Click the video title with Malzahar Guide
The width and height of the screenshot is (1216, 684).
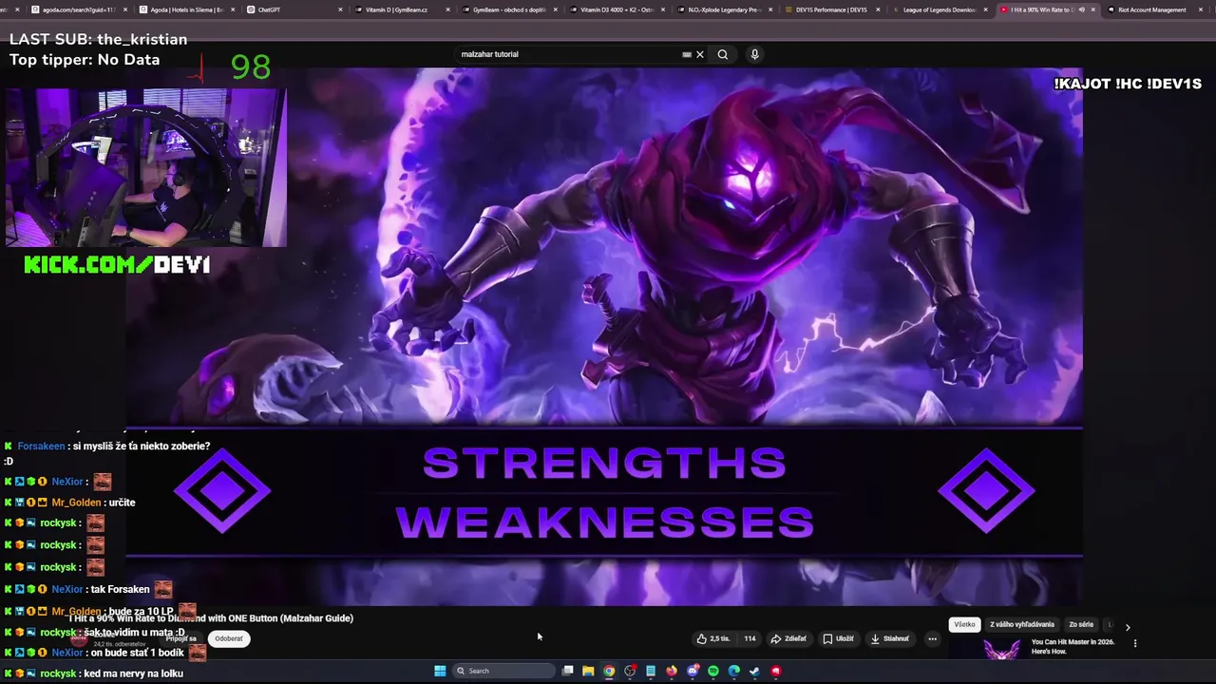211,617
